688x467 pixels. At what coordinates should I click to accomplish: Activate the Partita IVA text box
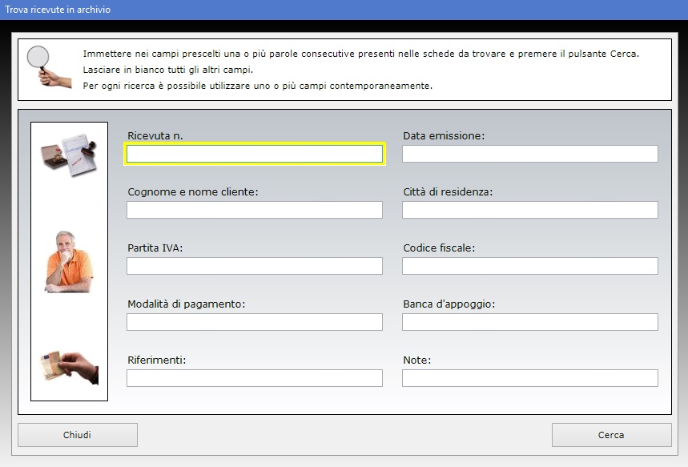click(255, 266)
